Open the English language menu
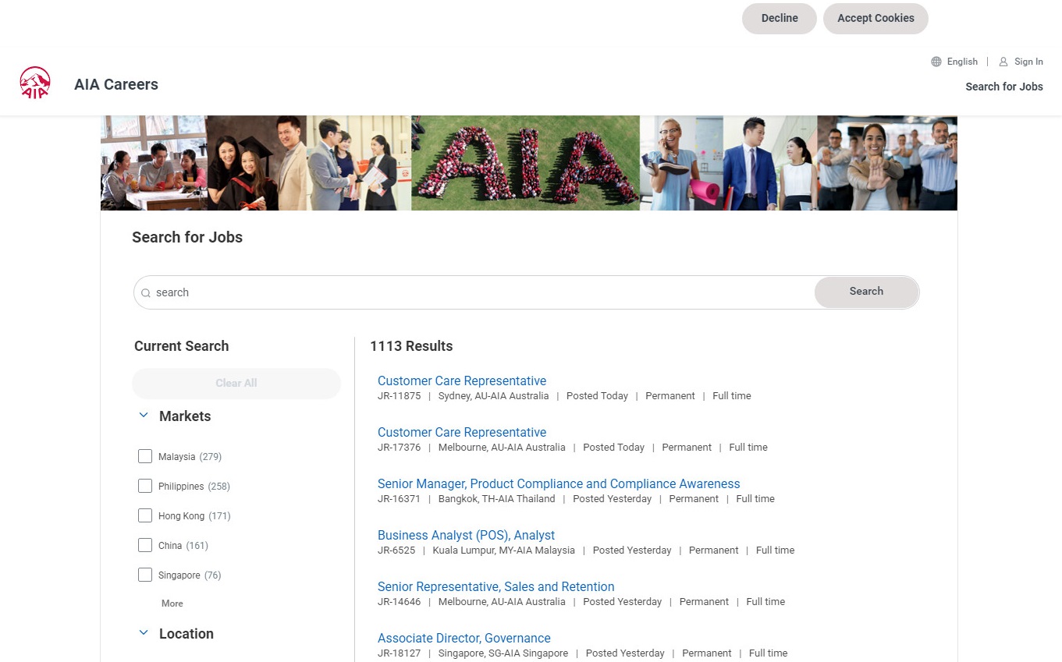 [x=961, y=62]
